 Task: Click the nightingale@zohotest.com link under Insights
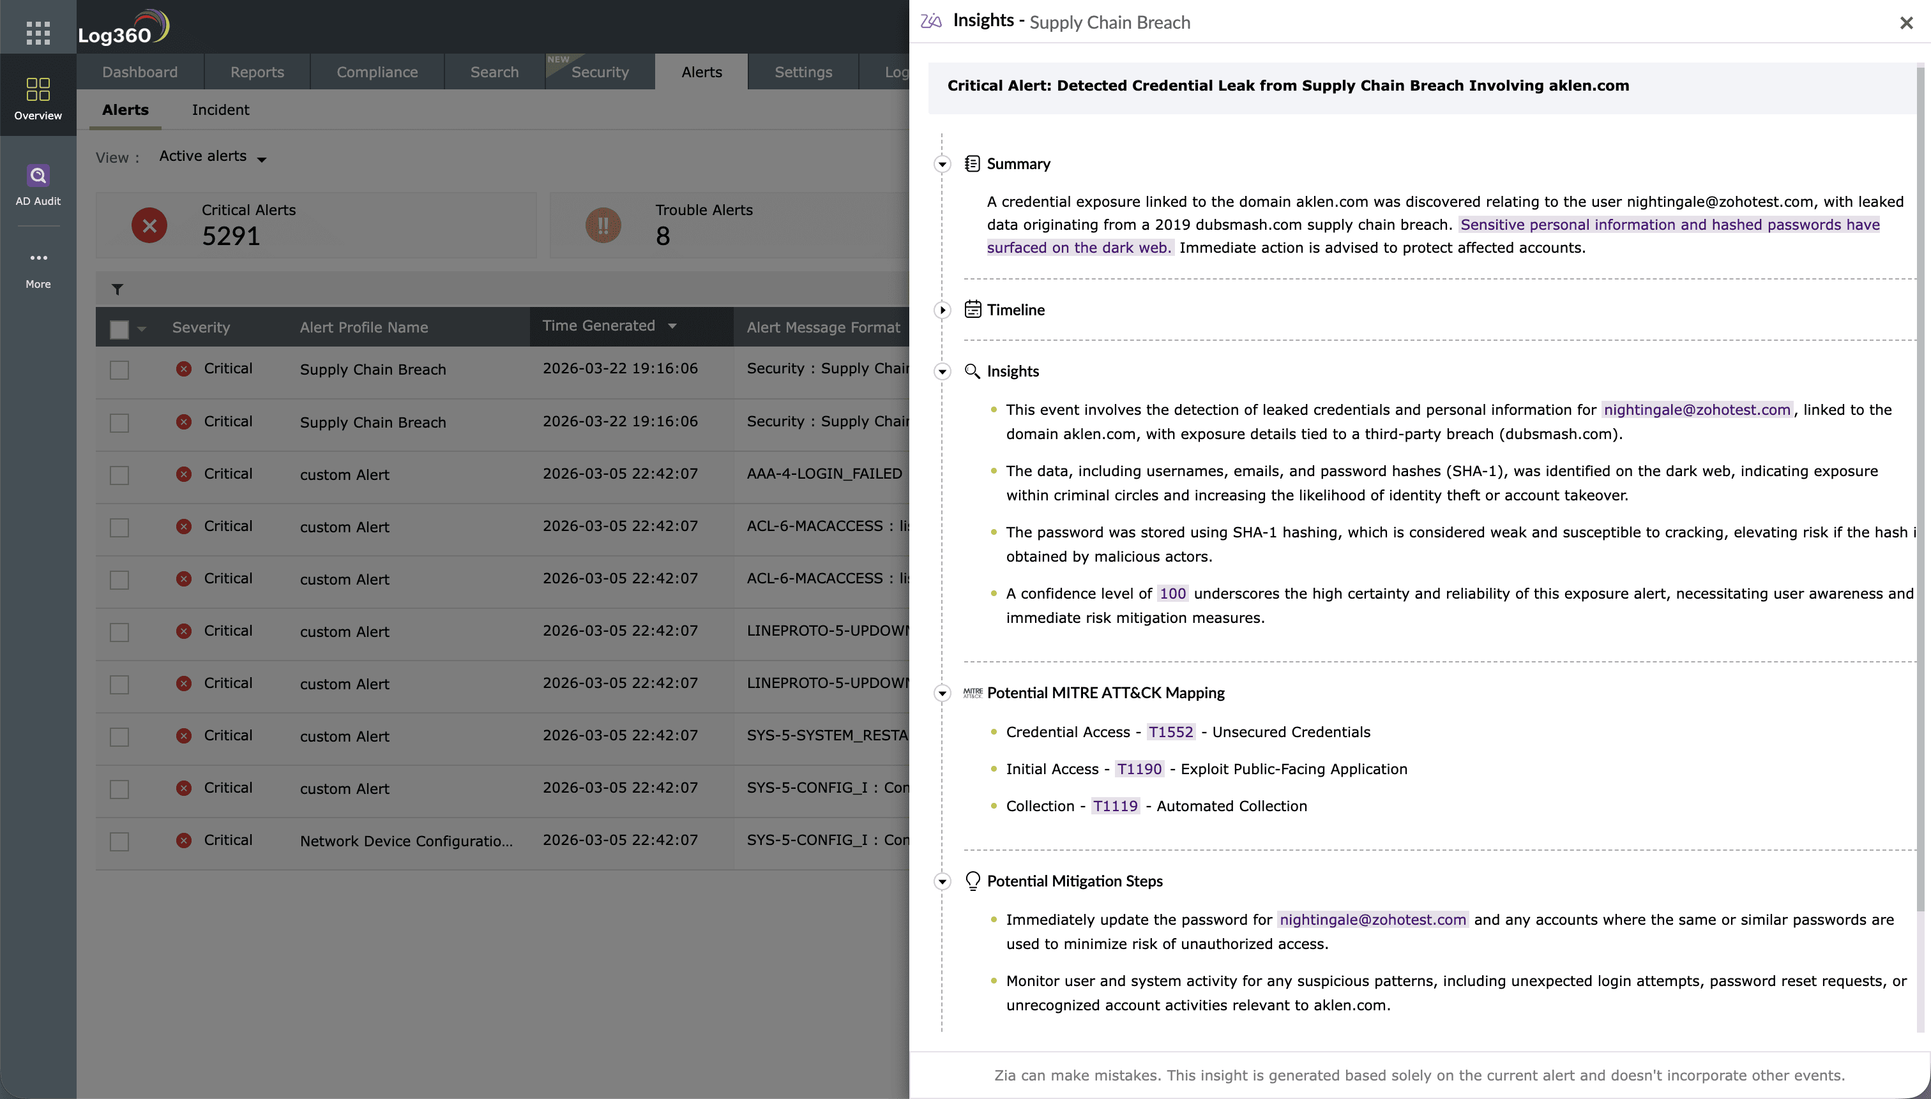(1697, 410)
